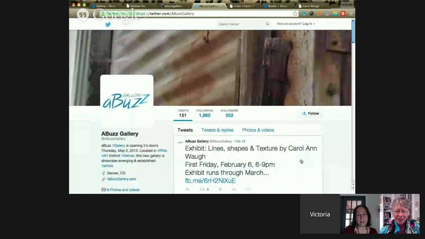
Task: Switch to the Gallery Dropbox browser tab
Action: [x=106, y=6]
